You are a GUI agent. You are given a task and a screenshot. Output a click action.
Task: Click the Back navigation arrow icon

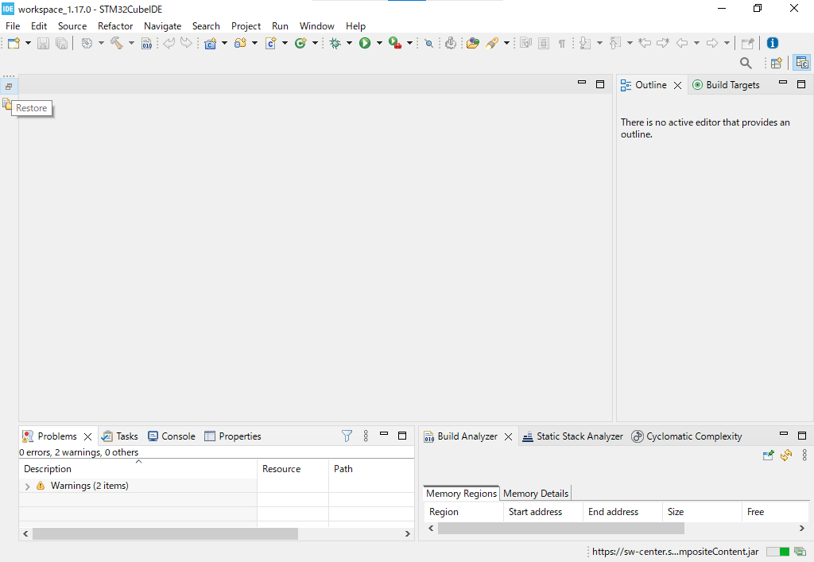[682, 43]
